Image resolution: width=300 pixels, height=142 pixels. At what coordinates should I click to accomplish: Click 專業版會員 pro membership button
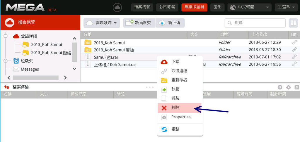click(x=195, y=7)
